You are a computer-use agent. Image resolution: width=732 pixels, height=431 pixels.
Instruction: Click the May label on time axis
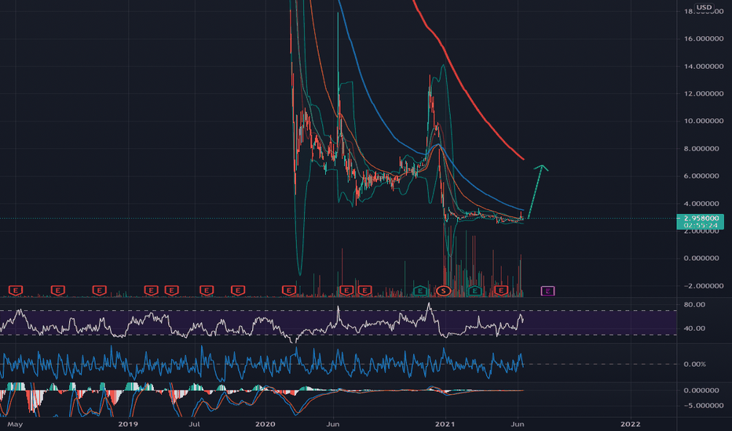tap(15, 424)
